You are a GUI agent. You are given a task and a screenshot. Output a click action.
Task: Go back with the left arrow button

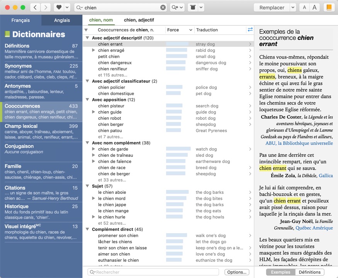(35, 8)
